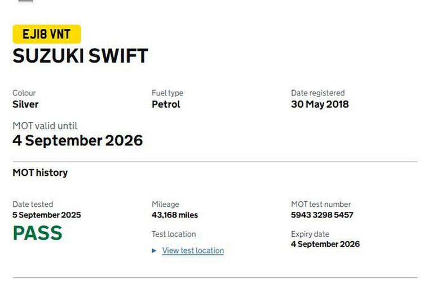This screenshot has height=288, width=428.
Task: Click the Petrol fuel type value
Action: click(166, 104)
